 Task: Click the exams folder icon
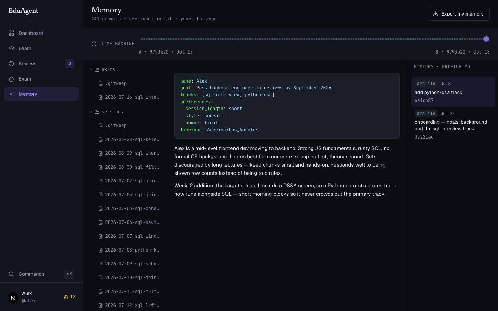click(97, 70)
